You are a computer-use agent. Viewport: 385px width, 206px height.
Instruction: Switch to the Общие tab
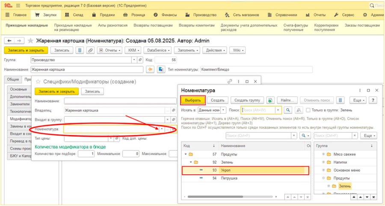pyautogui.click(x=13, y=79)
